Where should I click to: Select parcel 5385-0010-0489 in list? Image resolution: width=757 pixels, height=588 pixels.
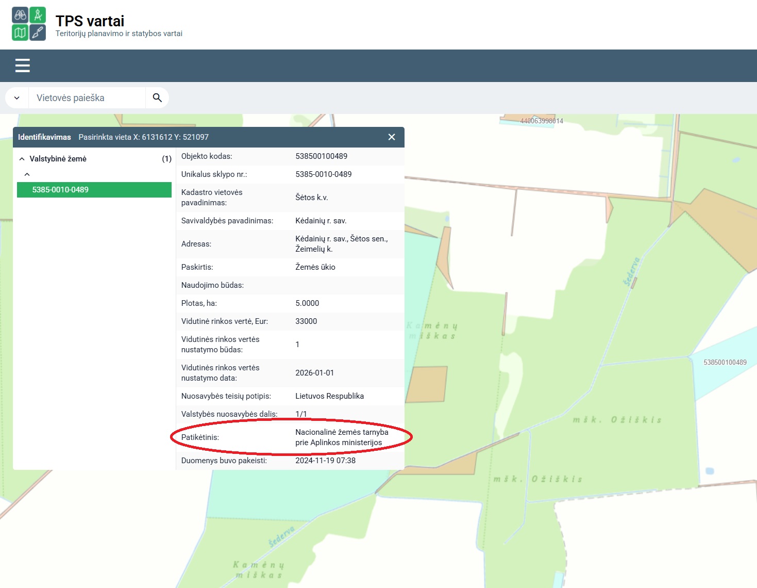94,190
